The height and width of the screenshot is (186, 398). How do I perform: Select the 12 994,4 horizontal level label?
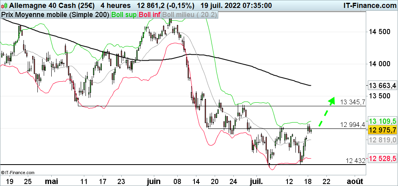[x=352, y=125]
